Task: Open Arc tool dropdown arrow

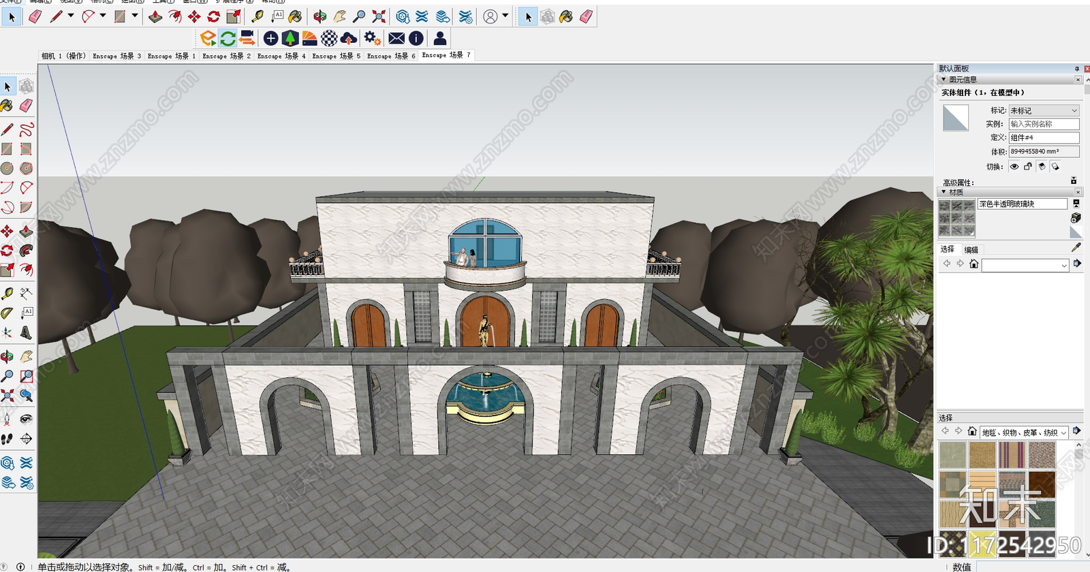Action: click(x=103, y=16)
